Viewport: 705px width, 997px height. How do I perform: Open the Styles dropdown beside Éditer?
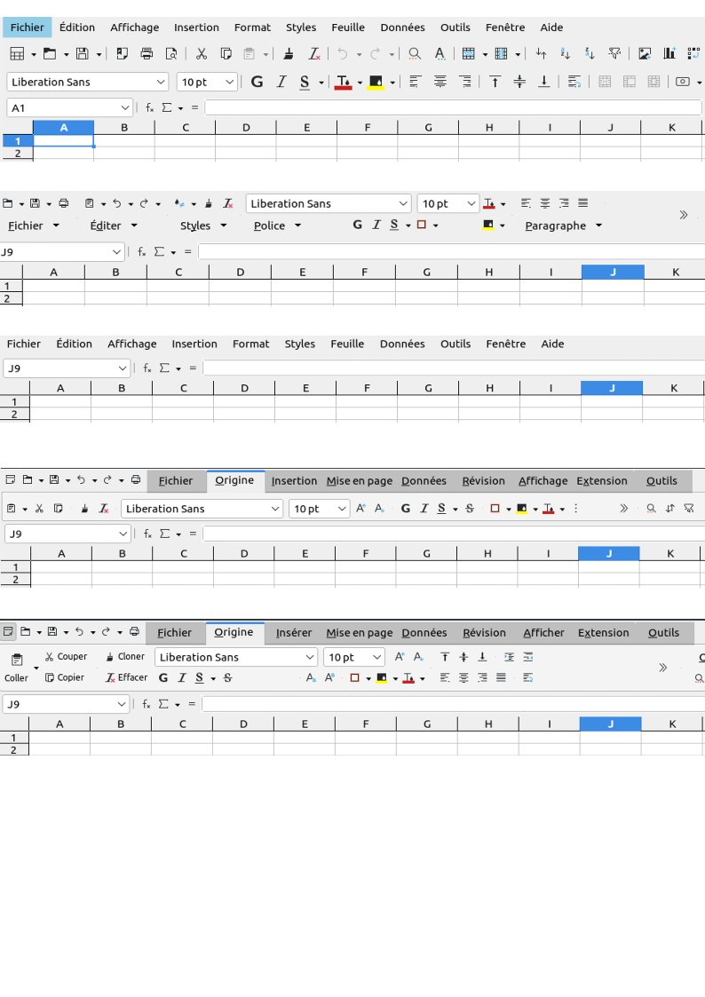click(203, 226)
